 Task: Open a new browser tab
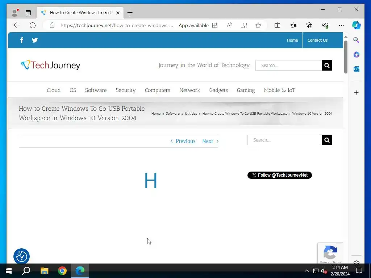point(130,13)
